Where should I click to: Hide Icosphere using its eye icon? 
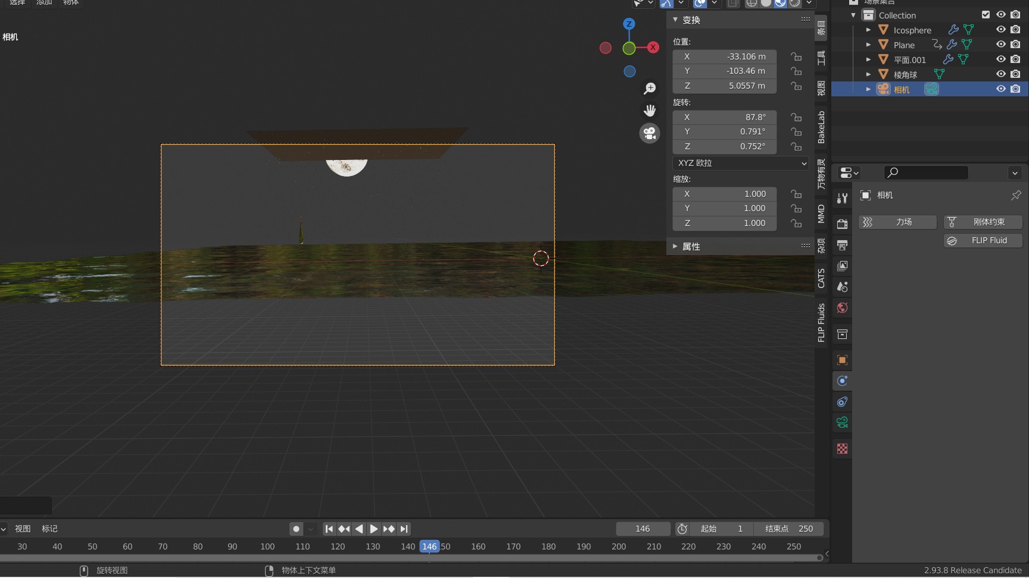click(x=1001, y=30)
